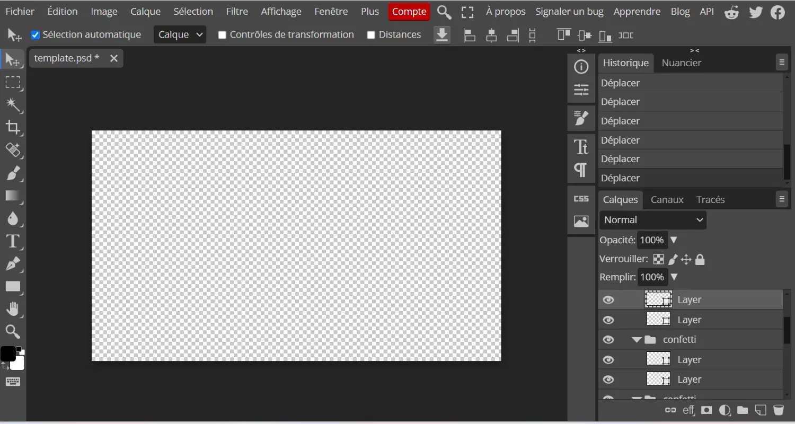The image size is (795, 424).
Task: Create new folder icon in Layers panel
Action: click(743, 410)
